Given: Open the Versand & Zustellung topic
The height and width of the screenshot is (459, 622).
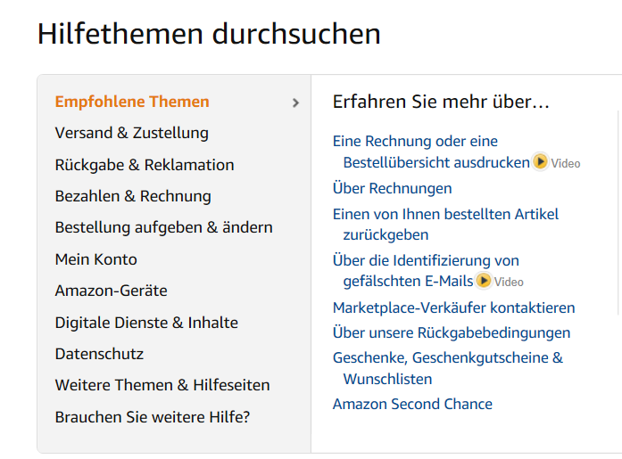Looking at the screenshot, I should [x=132, y=133].
